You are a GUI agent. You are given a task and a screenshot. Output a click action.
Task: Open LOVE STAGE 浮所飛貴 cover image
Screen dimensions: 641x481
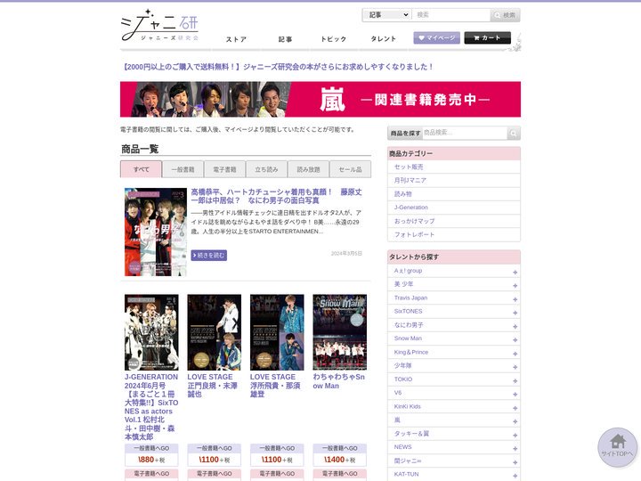(x=277, y=332)
